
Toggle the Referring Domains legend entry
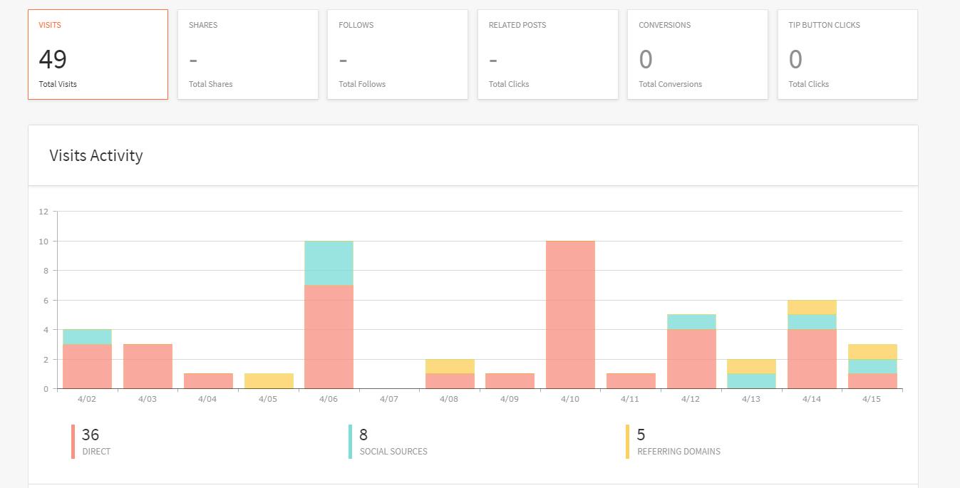[x=678, y=442]
